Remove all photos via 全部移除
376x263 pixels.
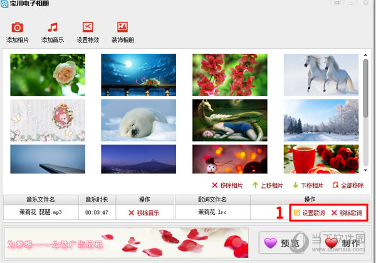pyautogui.click(x=348, y=185)
